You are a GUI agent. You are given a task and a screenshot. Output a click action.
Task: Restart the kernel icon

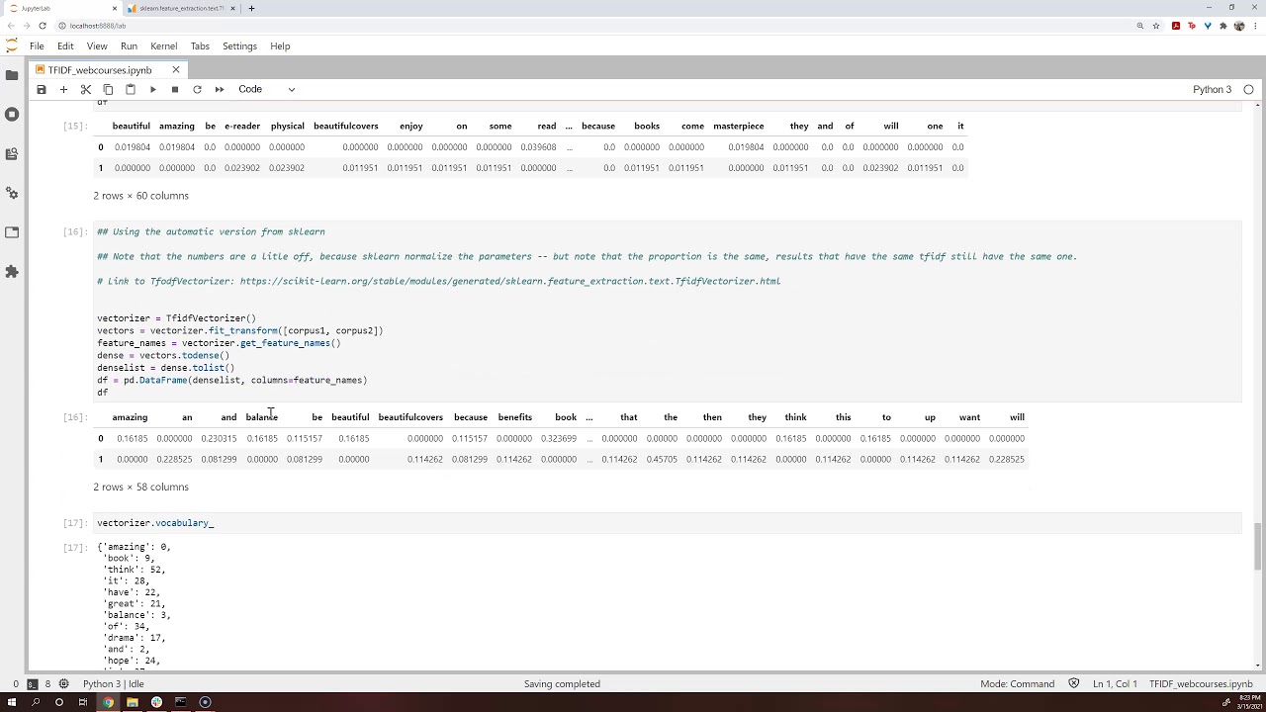197,89
